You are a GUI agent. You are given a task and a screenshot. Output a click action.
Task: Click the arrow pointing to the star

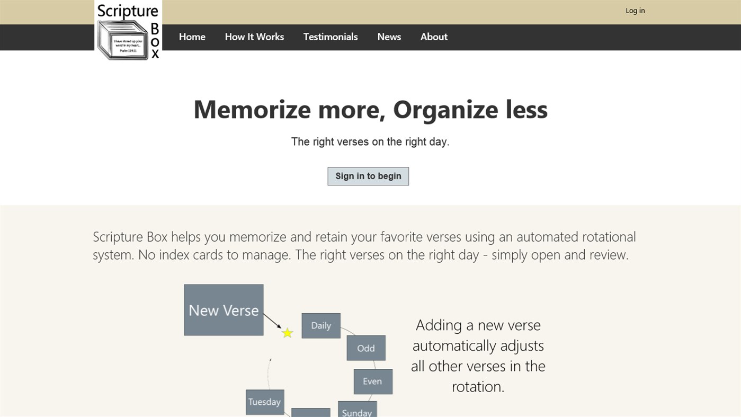pos(272,321)
